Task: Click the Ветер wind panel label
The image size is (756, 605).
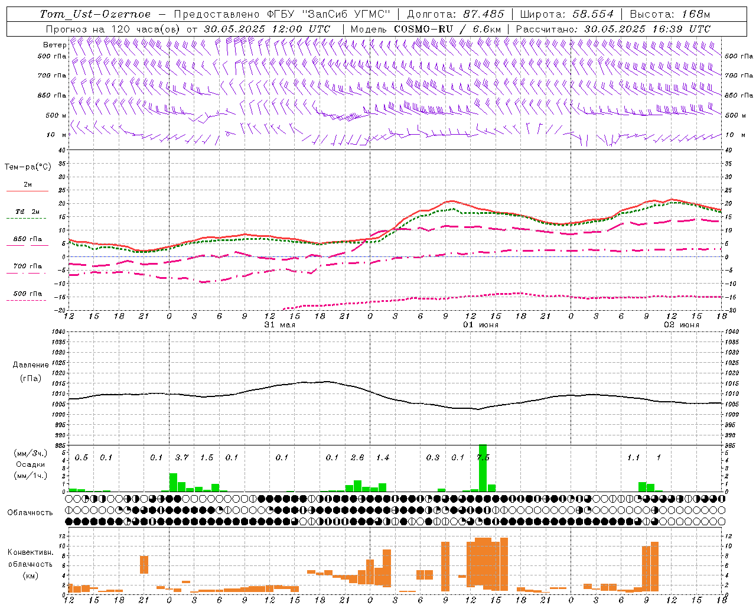Action: pyautogui.click(x=54, y=45)
